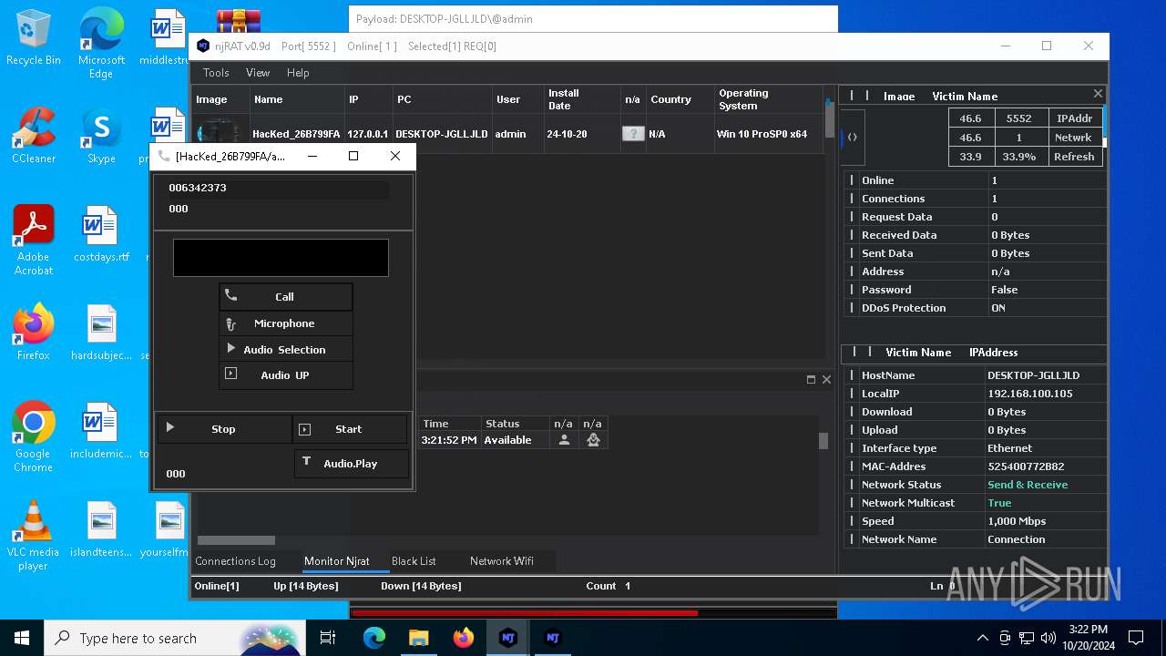The image size is (1166, 656).
Task: Open the Tools menu in njRAT
Action: click(x=216, y=73)
